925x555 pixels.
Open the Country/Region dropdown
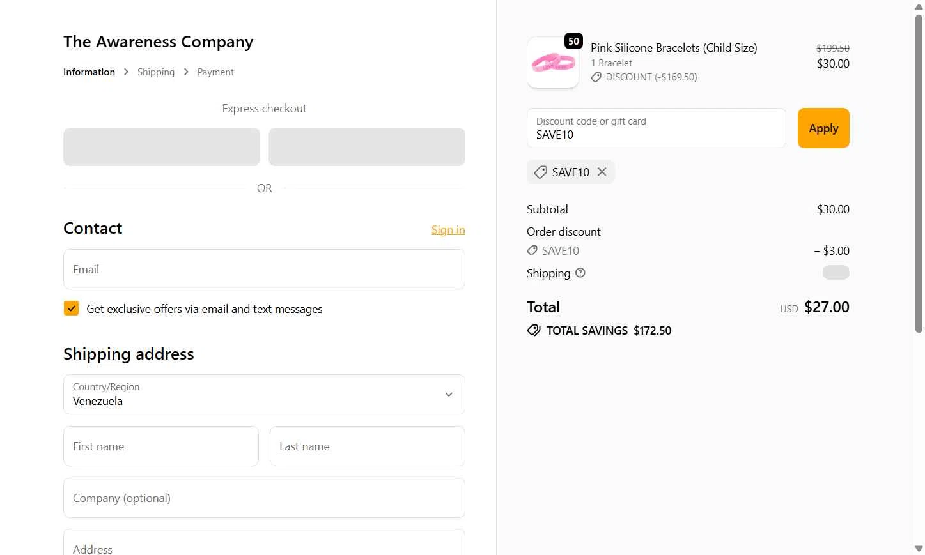(x=264, y=394)
